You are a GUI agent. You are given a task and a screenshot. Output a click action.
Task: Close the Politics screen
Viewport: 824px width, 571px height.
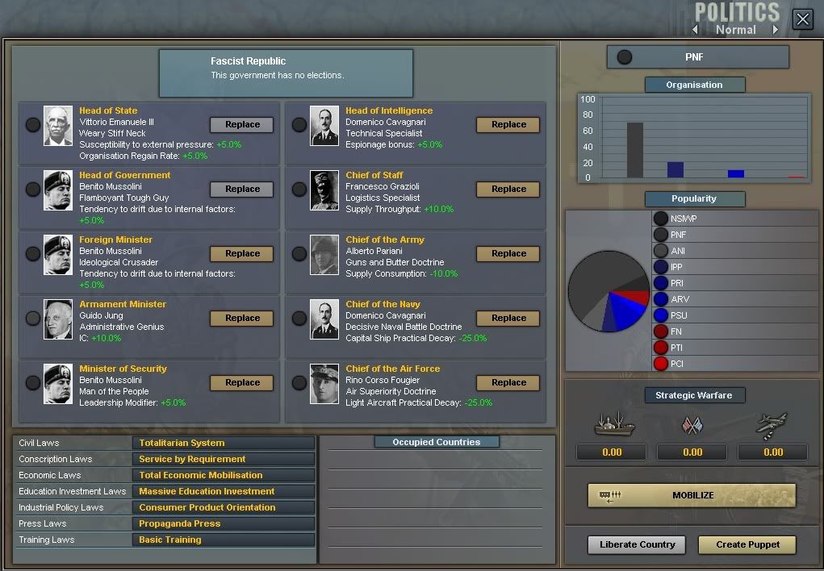click(802, 19)
